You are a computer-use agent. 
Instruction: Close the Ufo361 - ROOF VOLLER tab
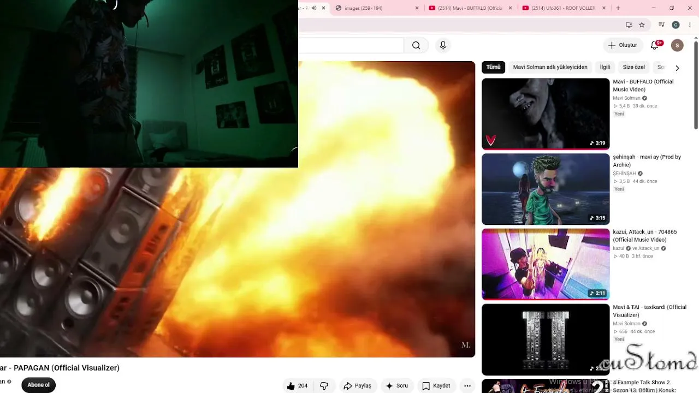(604, 8)
